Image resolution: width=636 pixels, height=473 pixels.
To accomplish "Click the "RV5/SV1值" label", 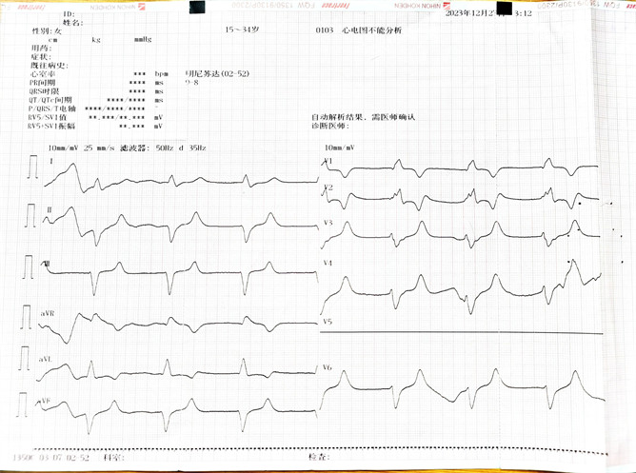I will pyautogui.click(x=47, y=117).
